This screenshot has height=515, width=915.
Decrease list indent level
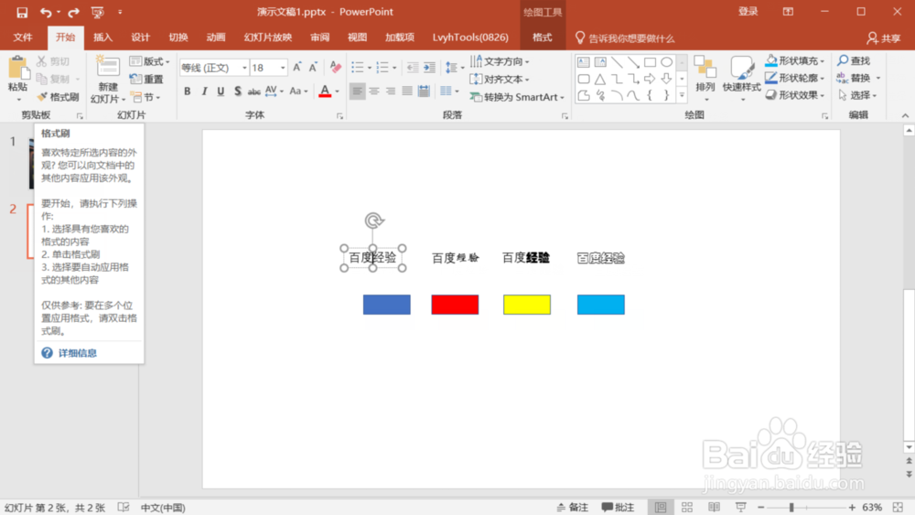coord(413,68)
